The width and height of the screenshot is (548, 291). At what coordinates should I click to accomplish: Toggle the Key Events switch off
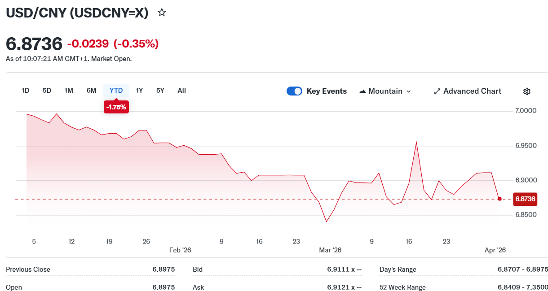(294, 91)
